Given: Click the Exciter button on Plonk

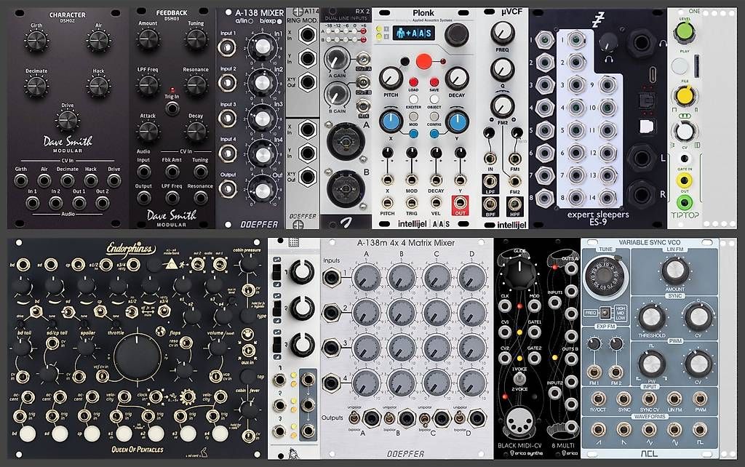Looking at the screenshot, I should coord(413,99).
